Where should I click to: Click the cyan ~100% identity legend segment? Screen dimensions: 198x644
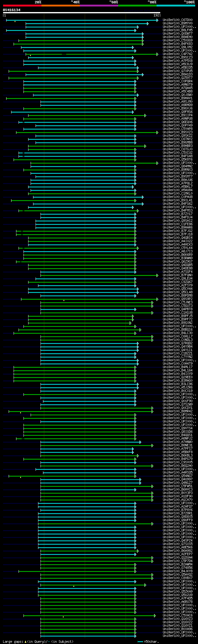(x=176, y=6)
